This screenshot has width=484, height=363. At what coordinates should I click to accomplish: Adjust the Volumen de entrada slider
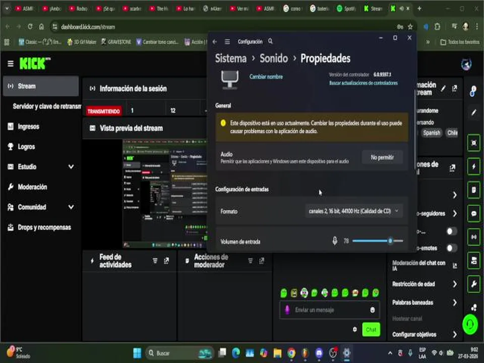[x=378, y=241]
